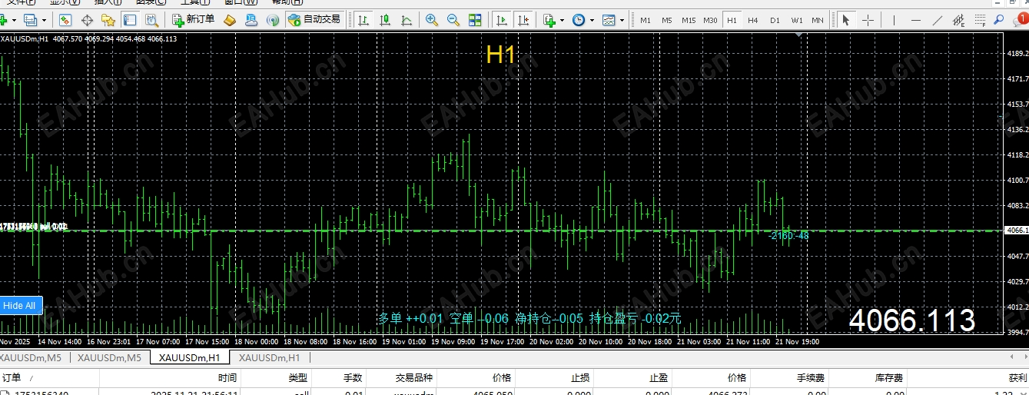This screenshot has height=395, width=1029.
Task: Click the indicators list add icon
Action: coord(549,19)
